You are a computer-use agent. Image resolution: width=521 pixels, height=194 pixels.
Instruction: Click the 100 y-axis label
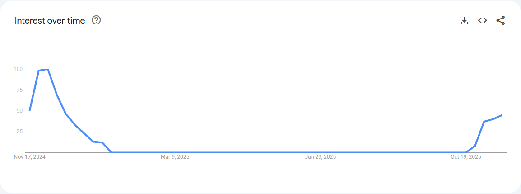18,69
